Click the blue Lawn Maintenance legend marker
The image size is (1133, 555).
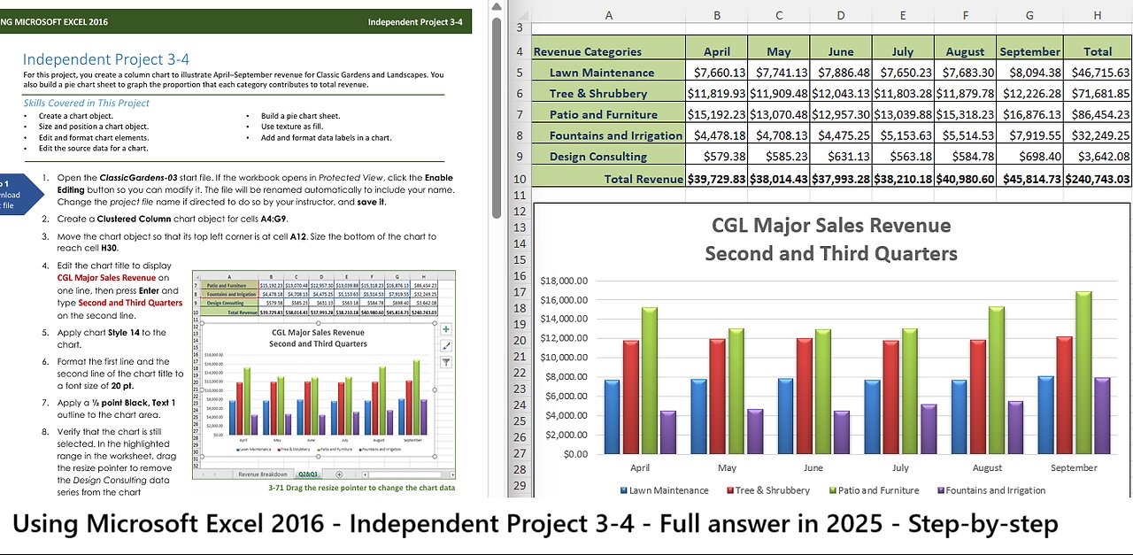(x=624, y=490)
